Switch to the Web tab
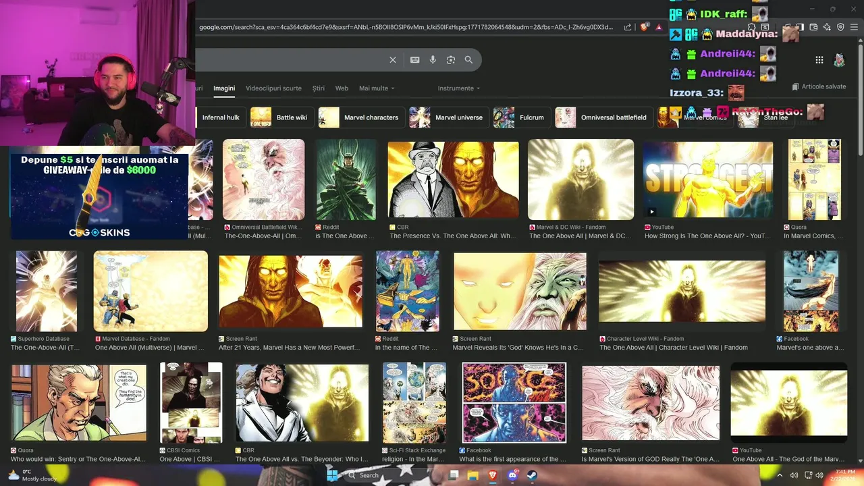 [342, 88]
